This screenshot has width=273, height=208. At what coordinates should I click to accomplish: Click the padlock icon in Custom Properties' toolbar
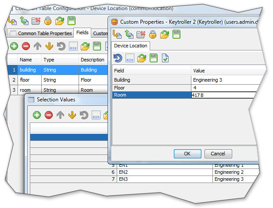tap(153, 34)
